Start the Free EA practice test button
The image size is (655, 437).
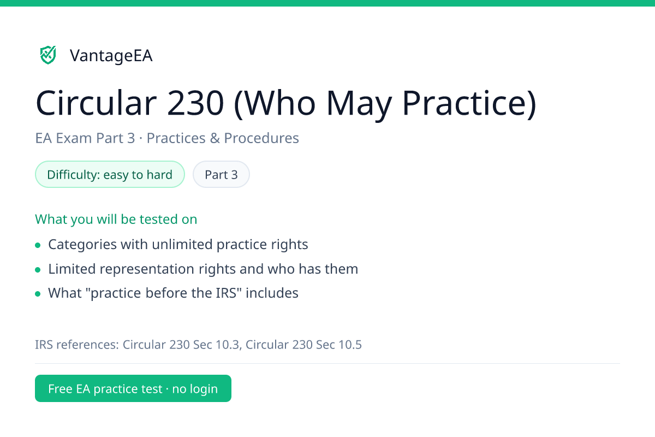pos(133,388)
